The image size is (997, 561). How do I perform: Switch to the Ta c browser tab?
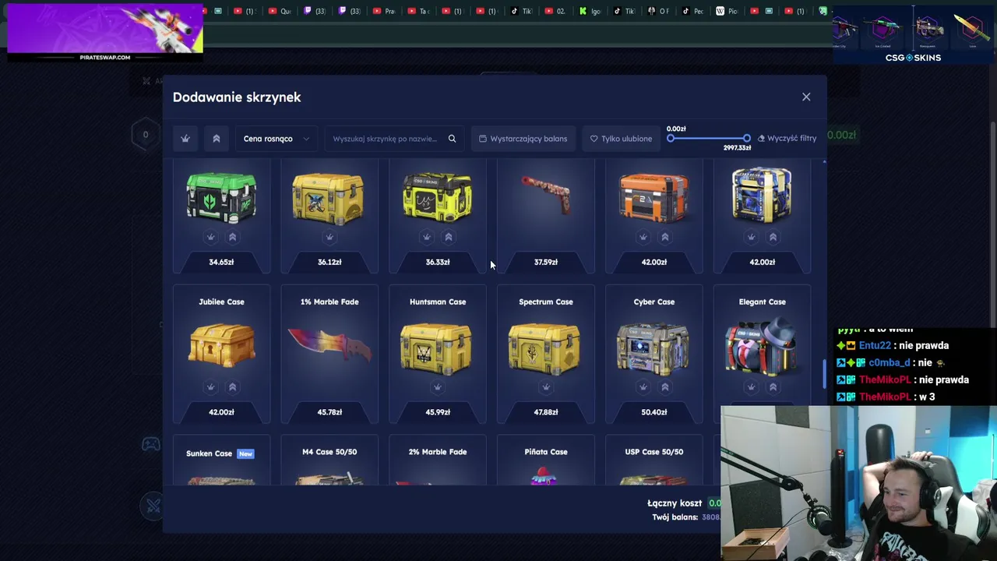418,11
